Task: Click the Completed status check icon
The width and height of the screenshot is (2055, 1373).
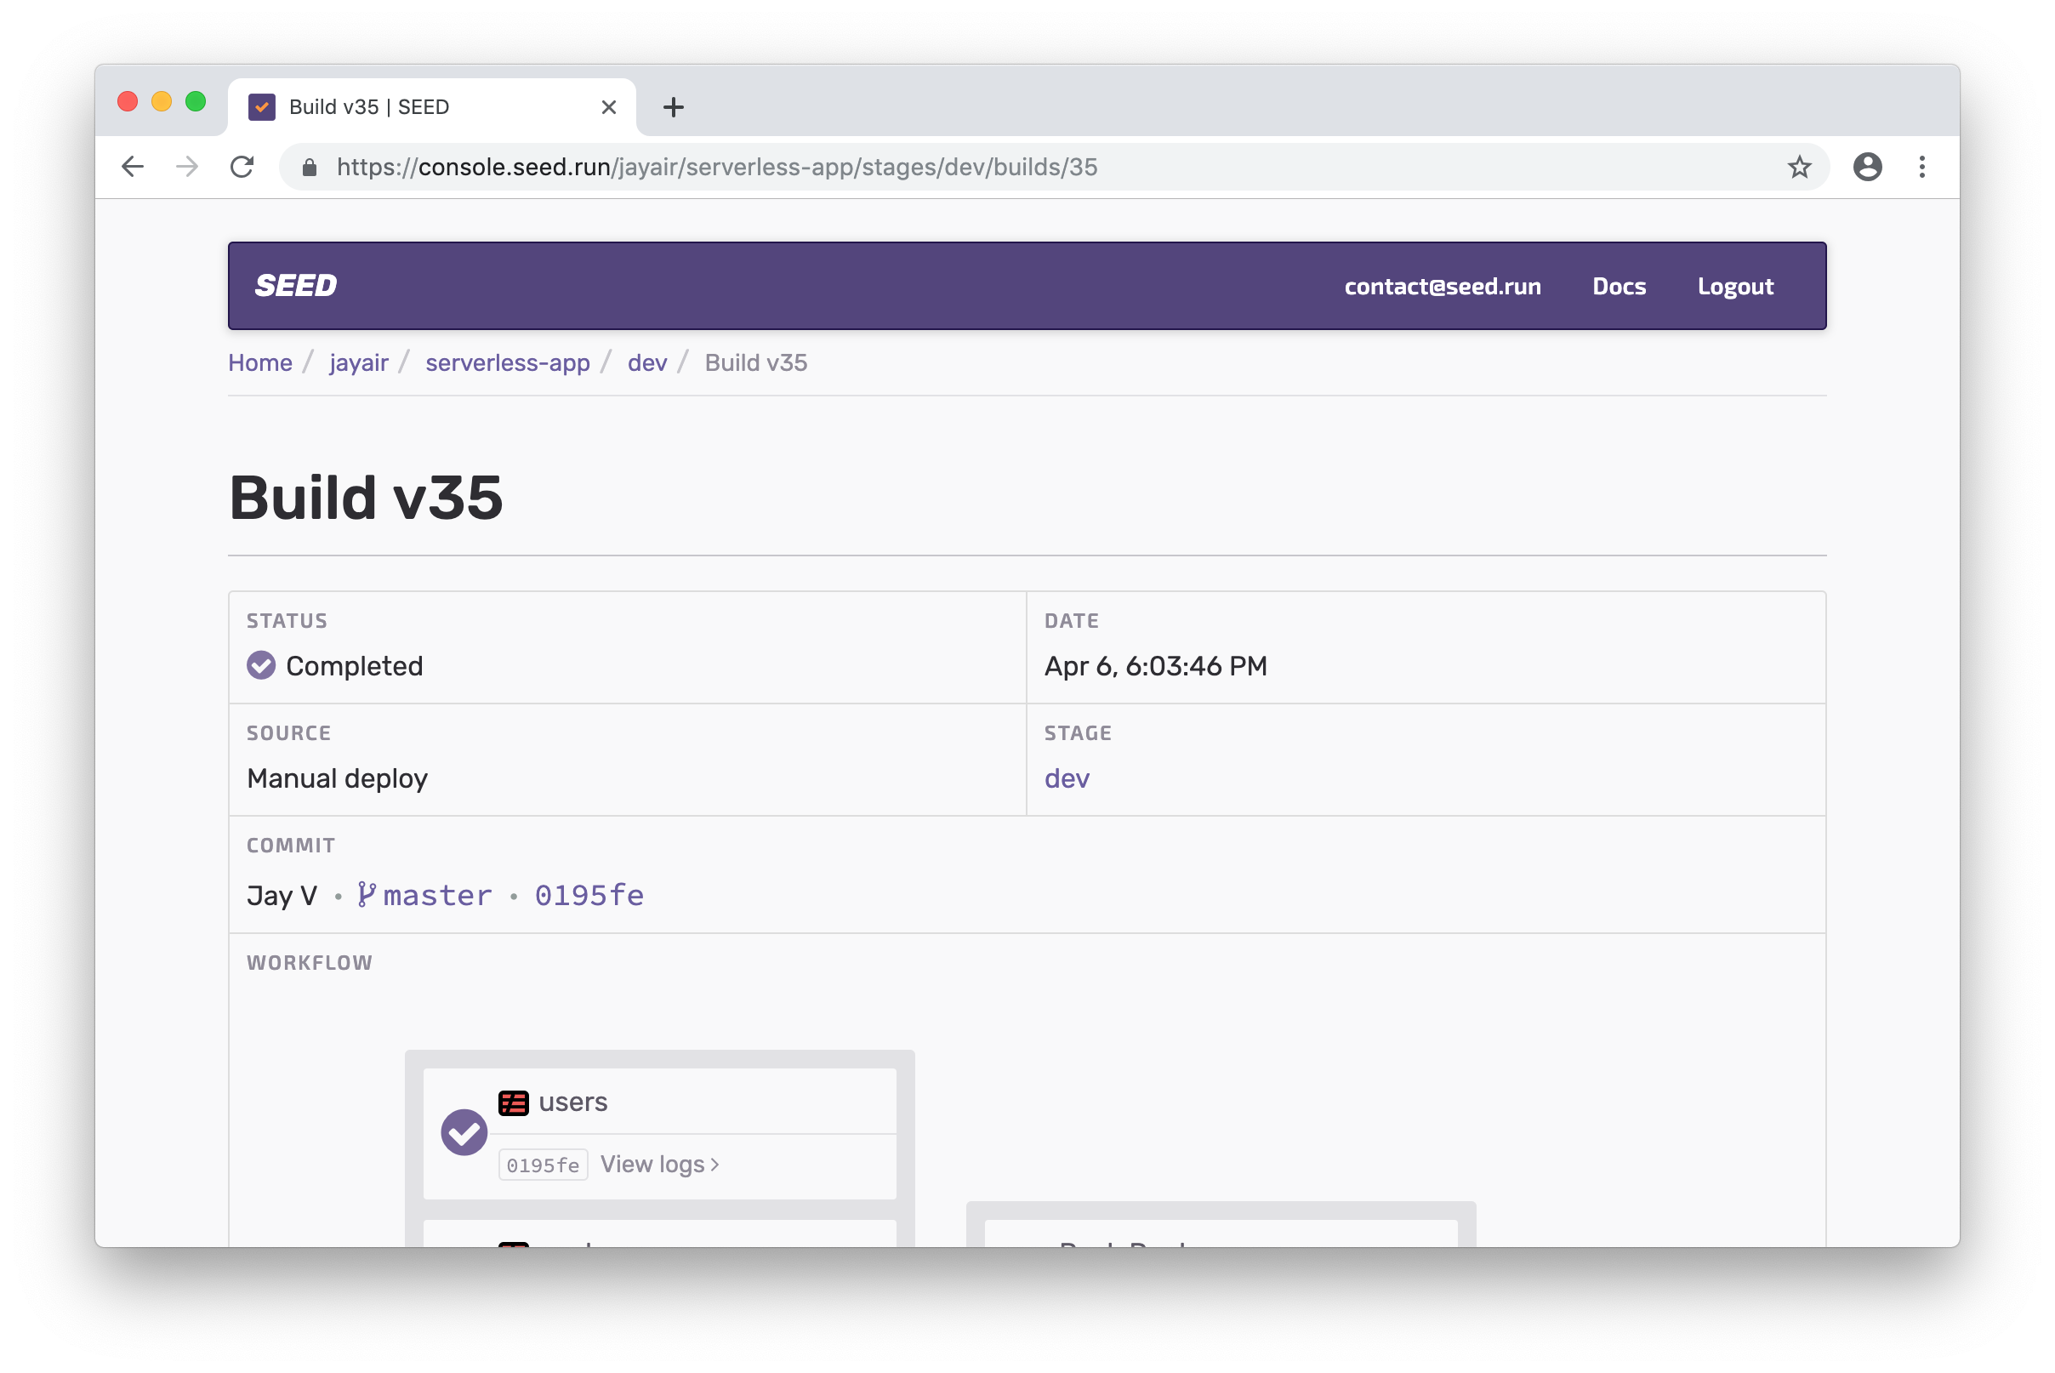Action: click(261, 665)
